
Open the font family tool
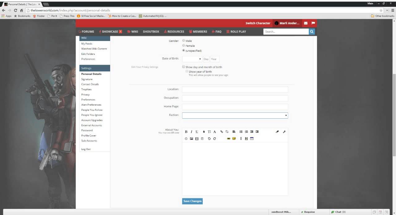pos(215,132)
